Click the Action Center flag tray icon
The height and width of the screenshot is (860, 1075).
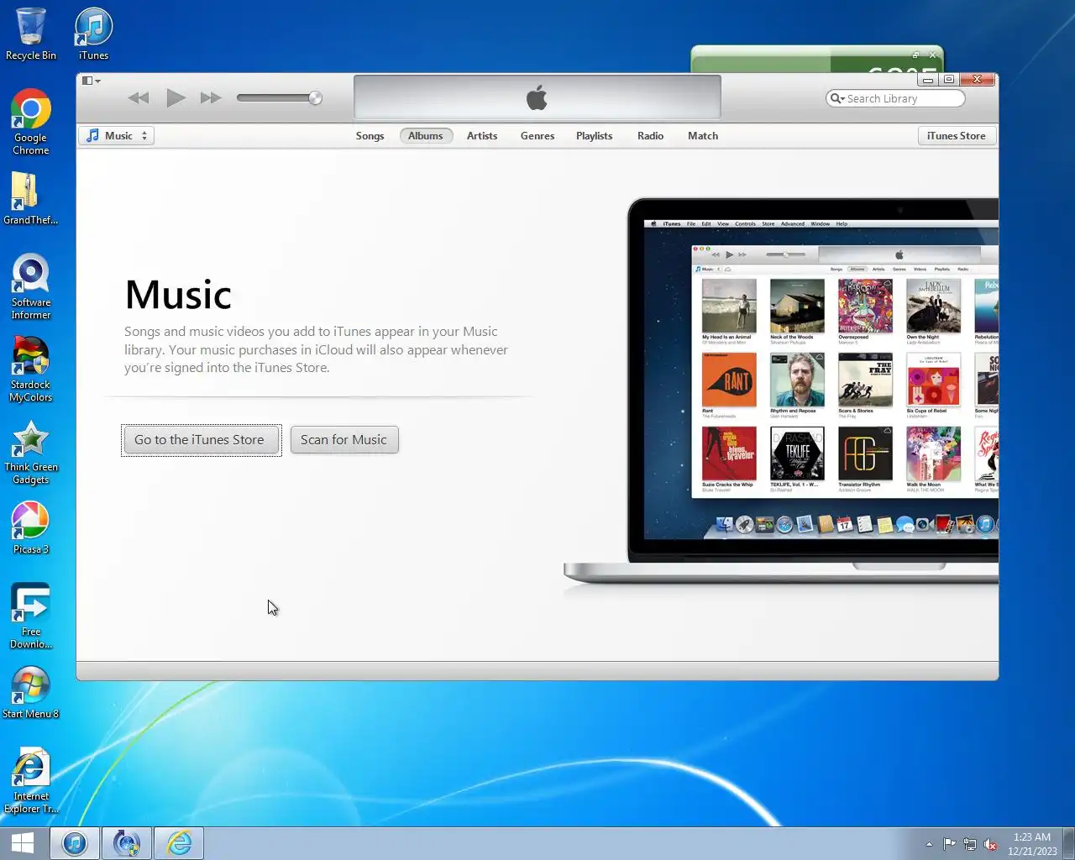coord(949,844)
